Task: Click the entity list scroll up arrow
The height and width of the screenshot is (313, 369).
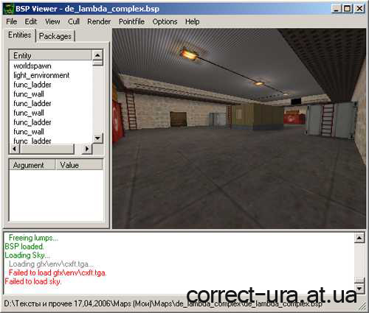Action: click(x=97, y=55)
